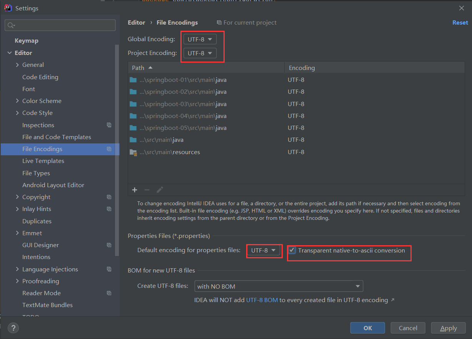Open the Font settings page
The height and width of the screenshot is (339, 472).
point(28,89)
